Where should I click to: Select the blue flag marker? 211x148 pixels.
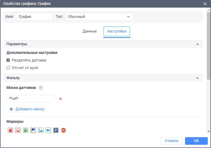pos(33,130)
